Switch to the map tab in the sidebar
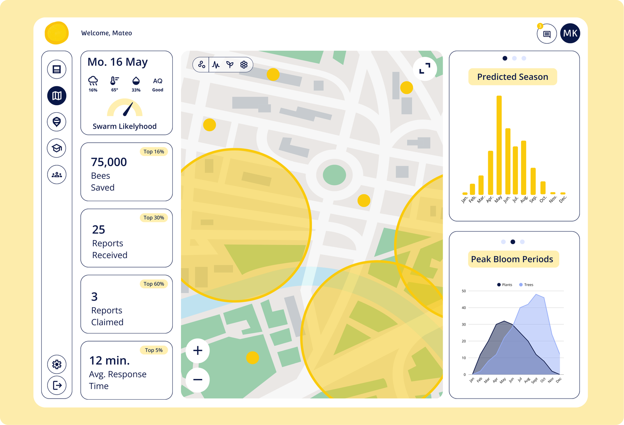The image size is (624, 425). [x=57, y=95]
